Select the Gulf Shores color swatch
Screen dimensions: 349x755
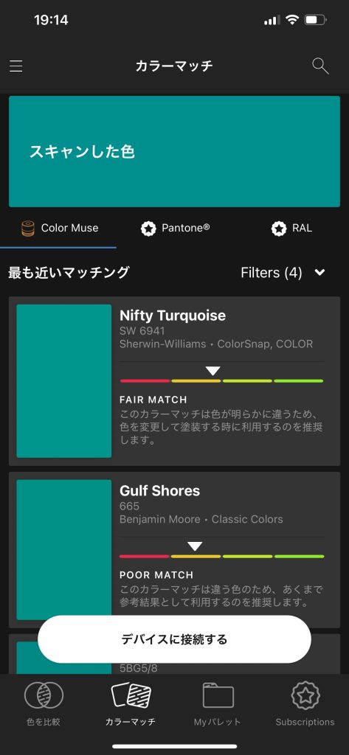[x=64, y=549]
